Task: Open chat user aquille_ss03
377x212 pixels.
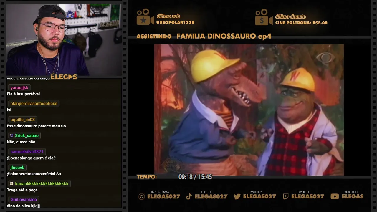Action: coord(23,120)
